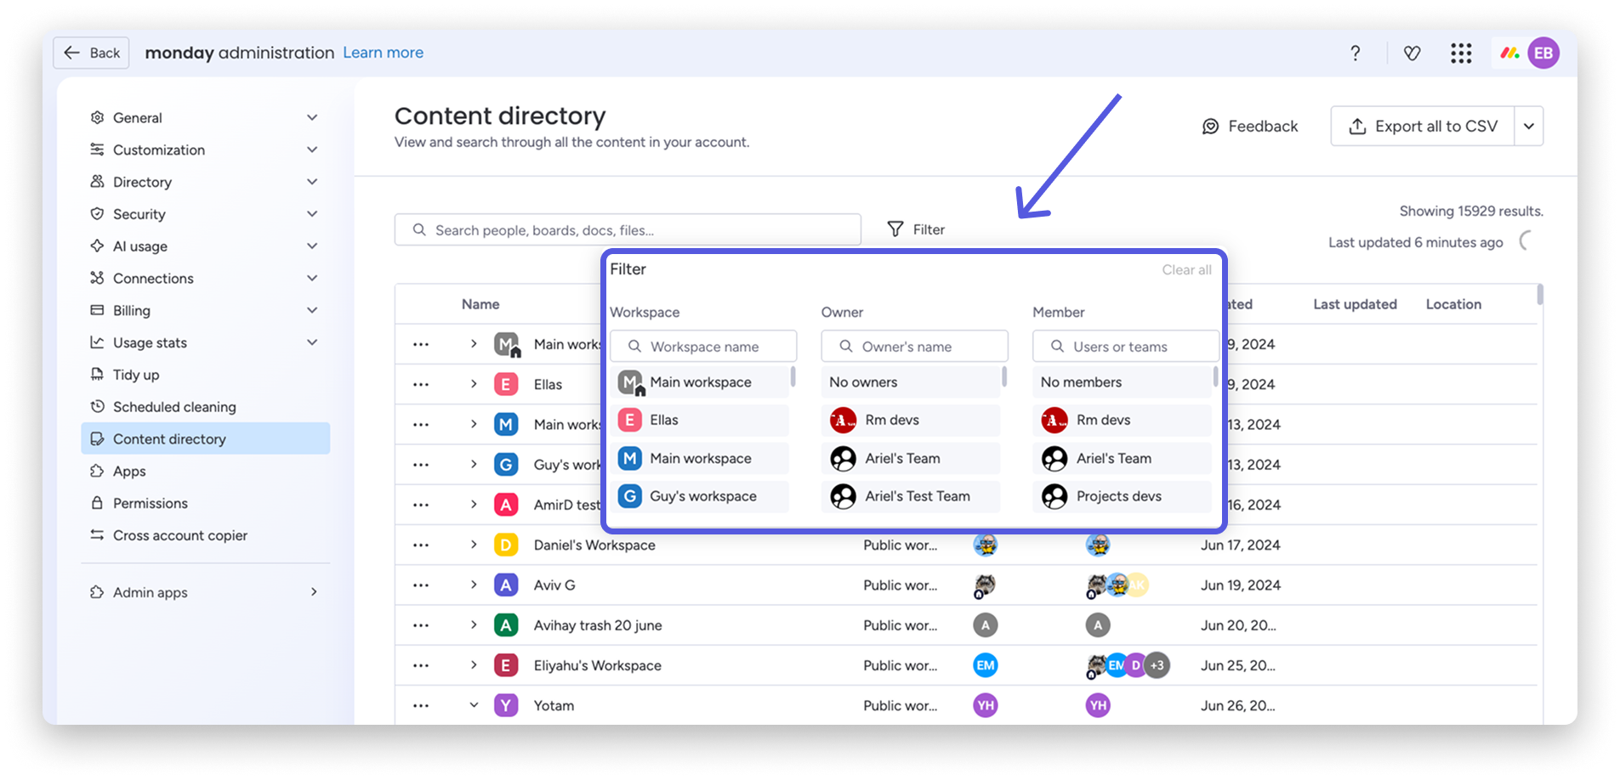This screenshot has height=780, width=1620.
Task: Click the Owner's name search field
Action: (x=915, y=347)
